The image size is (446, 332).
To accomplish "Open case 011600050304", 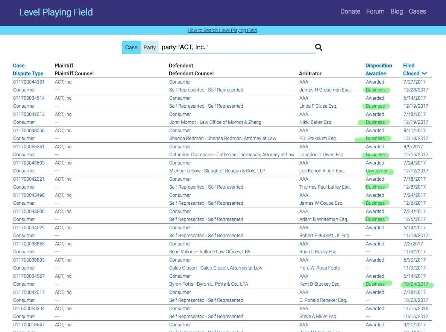I will click(29, 309).
